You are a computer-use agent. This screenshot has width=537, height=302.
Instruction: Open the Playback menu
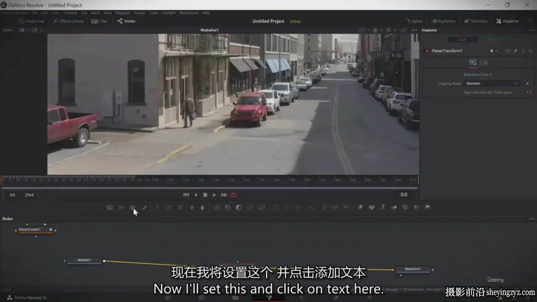pyautogui.click(x=123, y=13)
